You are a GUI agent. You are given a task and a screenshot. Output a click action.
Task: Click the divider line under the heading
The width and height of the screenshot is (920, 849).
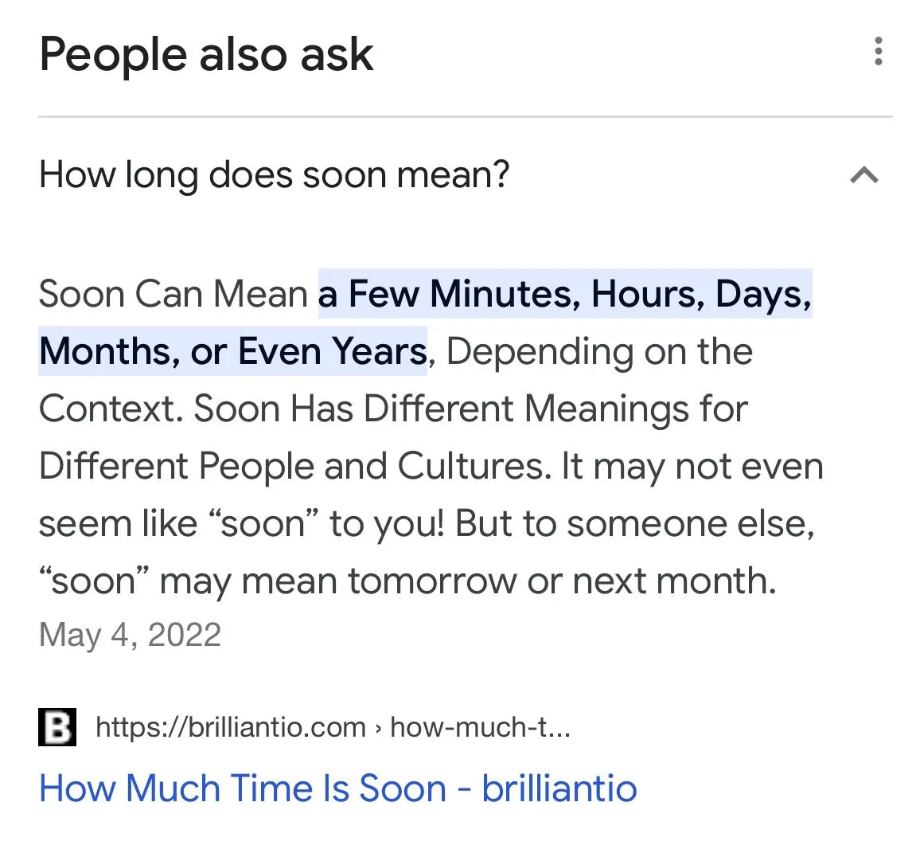pos(465,117)
